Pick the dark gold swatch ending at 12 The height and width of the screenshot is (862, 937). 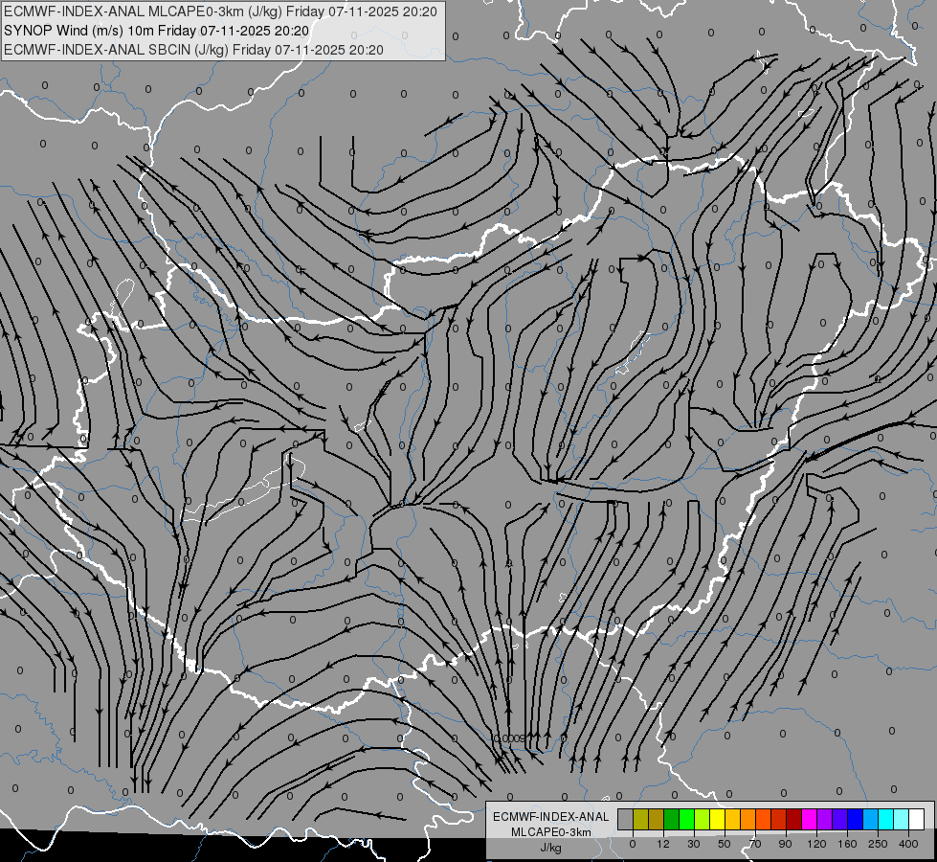click(x=657, y=819)
